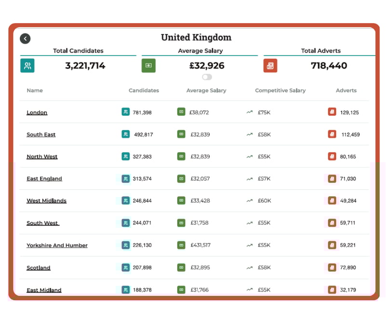Open the Scotland region details
The width and height of the screenshot is (389, 323).
point(38,267)
